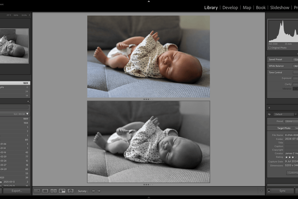Set Navigator zoom to 100%
This screenshot has height=199, width=298.
pyautogui.click(x=16, y=15)
